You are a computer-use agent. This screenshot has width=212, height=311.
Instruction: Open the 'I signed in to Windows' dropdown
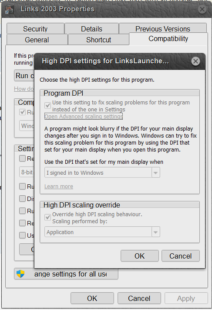click(x=102, y=173)
